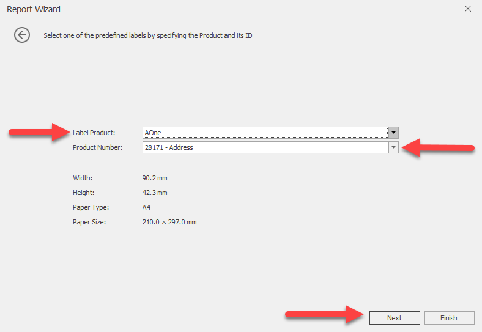Close the Report Wizard dialog
Image resolution: width=482 pixels, height=332 pixels.
(467, 9)
